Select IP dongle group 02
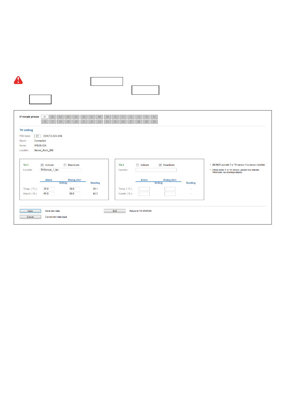The width and height of the screenshot is (284, 402). [53, 117]
